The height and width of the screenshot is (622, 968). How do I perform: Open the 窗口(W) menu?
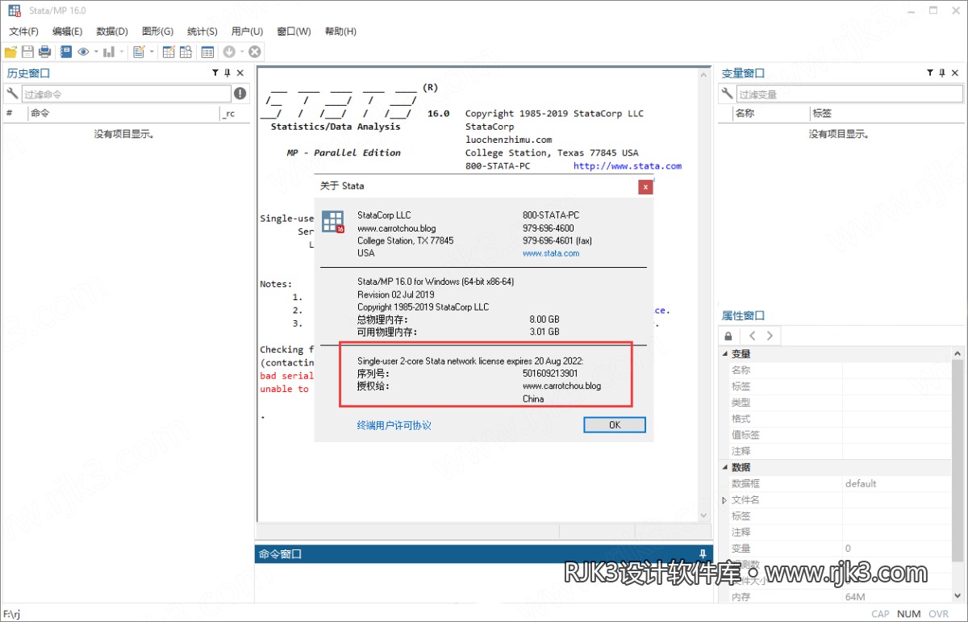coord(294,31)
